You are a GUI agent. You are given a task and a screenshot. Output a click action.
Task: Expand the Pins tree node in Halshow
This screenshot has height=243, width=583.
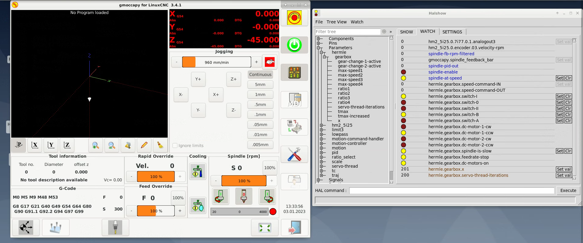[x=318, y=43]
